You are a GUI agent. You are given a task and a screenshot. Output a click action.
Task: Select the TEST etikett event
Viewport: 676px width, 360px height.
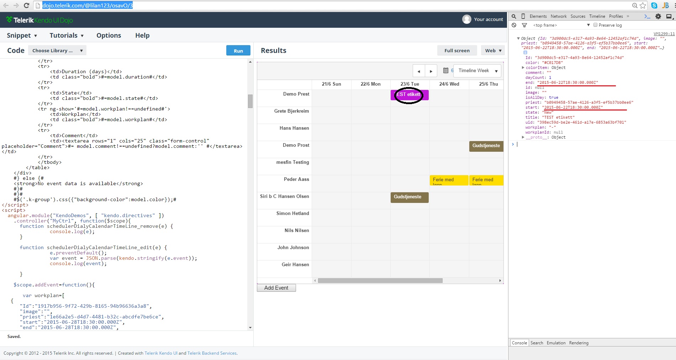(x=410, y=95)
